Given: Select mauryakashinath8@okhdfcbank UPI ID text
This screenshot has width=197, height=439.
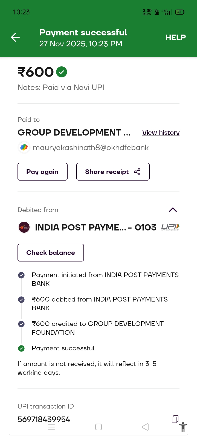Looking at the screenshot, I should click(91, 148).
